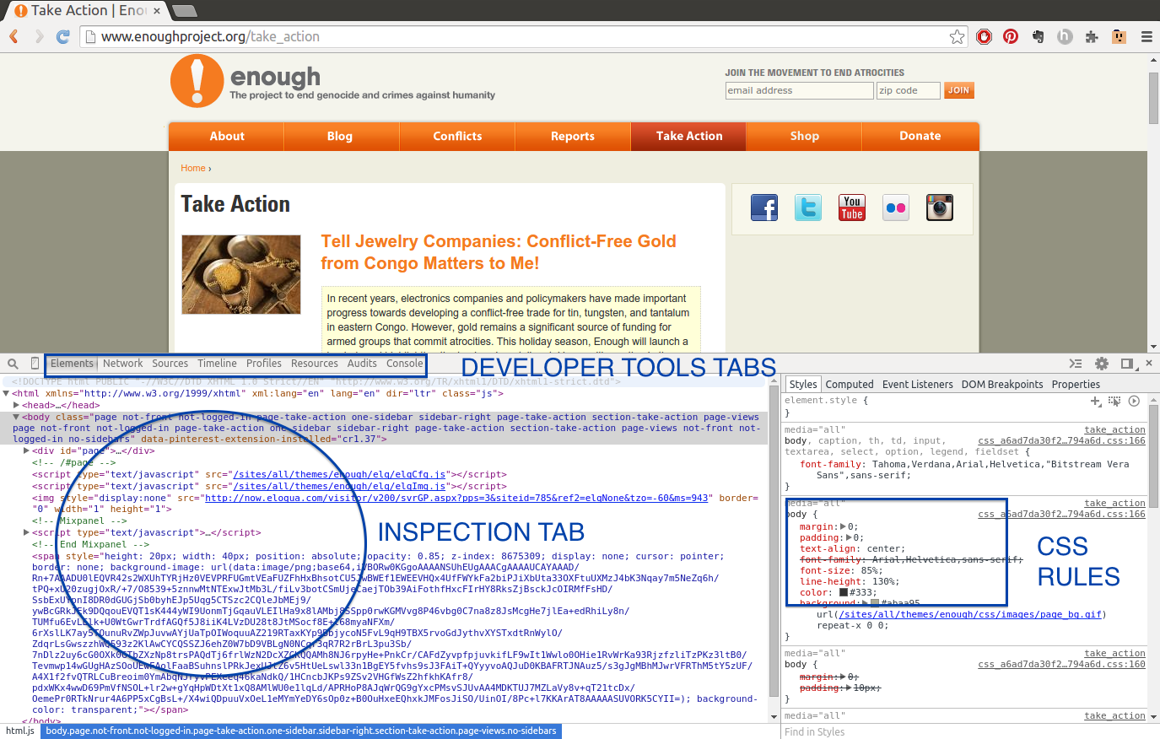The height and width of the screenshot is (739, 1160).
Task: Open the Pinterest extension in toolbar
Action: [1011, 36]
